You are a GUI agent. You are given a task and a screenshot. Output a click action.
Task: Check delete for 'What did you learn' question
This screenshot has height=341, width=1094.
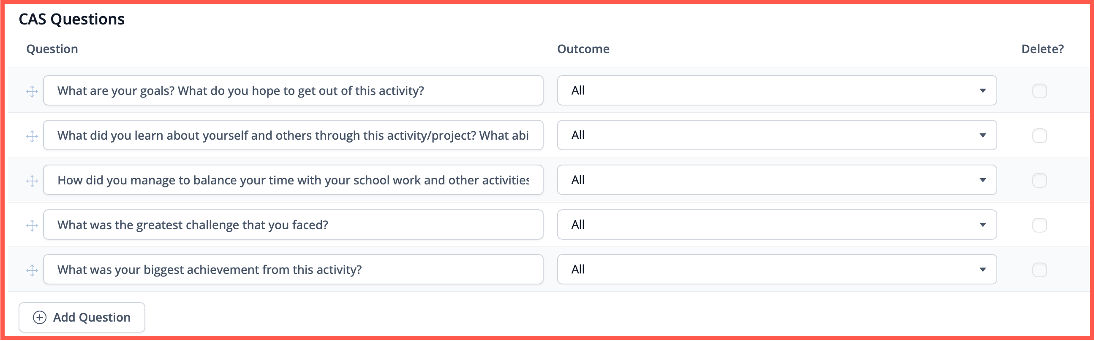click(1040, 136)
